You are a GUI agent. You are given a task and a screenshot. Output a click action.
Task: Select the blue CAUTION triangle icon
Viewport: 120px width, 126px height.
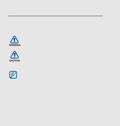(15, 55)
